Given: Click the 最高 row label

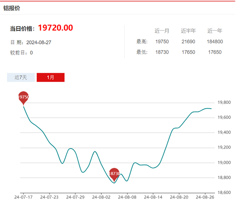Looking at the screenshot, I should click(x=142, y=42).
